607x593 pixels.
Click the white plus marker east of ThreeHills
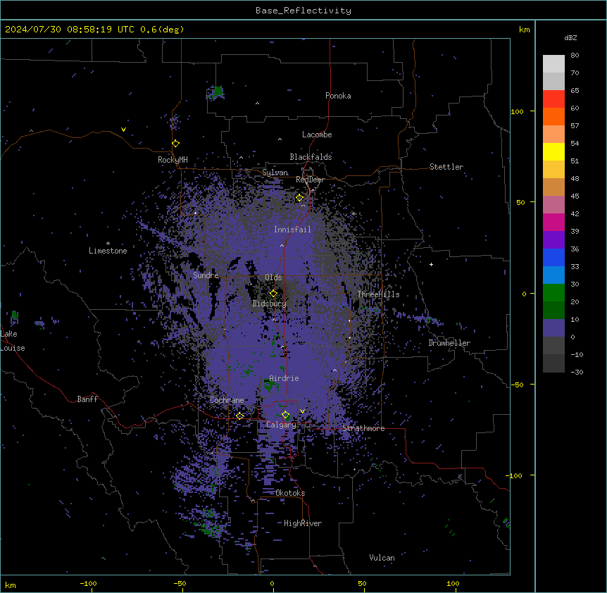pos(431,264)
